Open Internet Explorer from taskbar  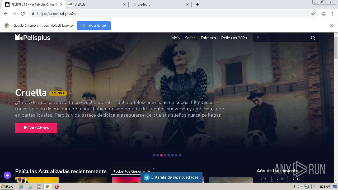point(21,187)
